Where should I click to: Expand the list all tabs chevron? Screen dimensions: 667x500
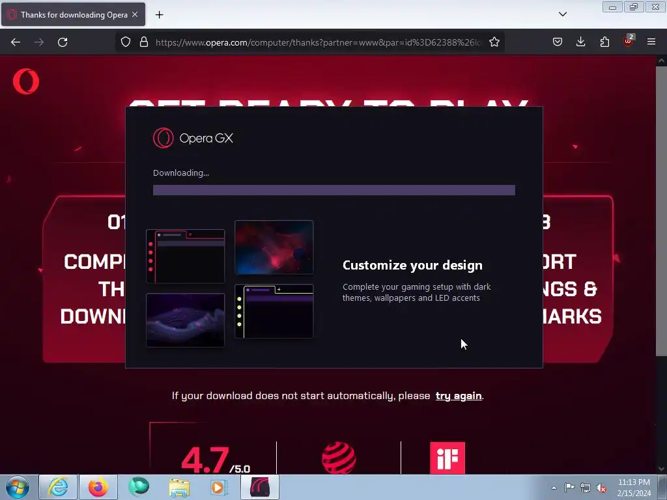(562, 14)
